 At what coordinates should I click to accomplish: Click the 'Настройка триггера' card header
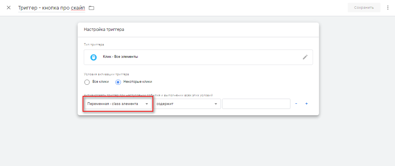(198, 29)
